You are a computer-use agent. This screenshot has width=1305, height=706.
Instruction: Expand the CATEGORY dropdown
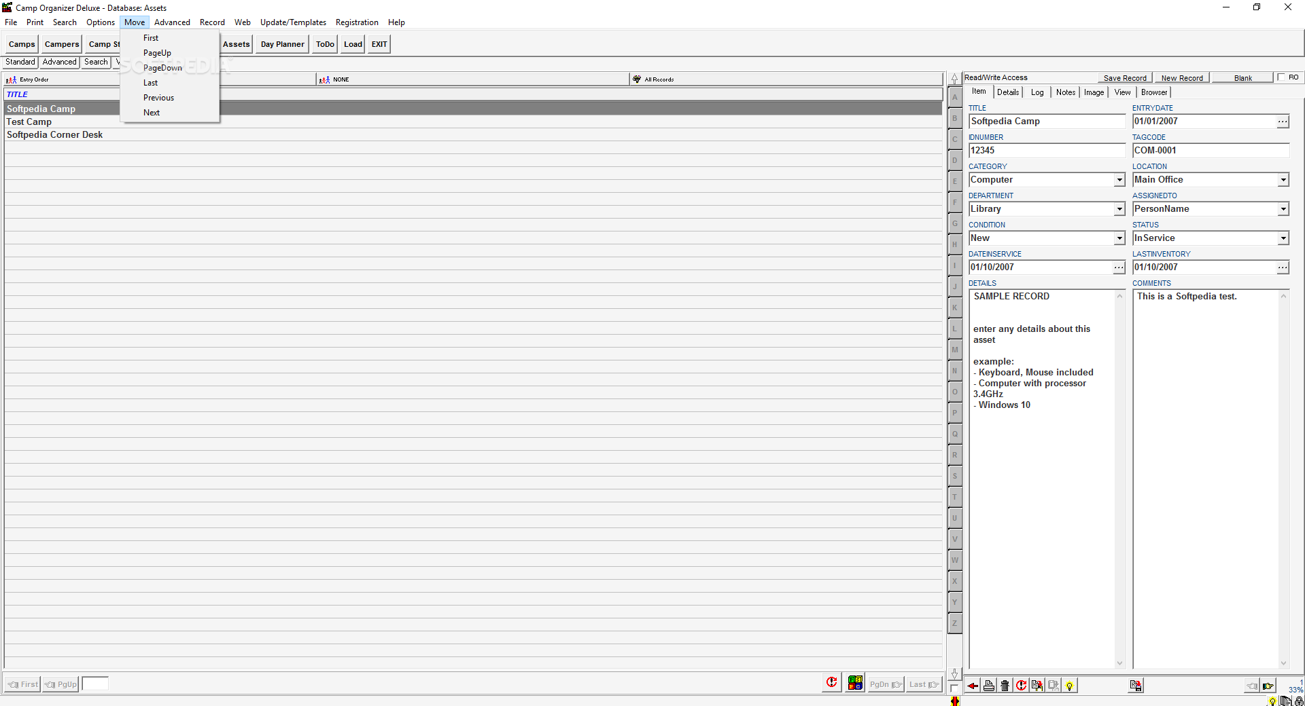1119,180
